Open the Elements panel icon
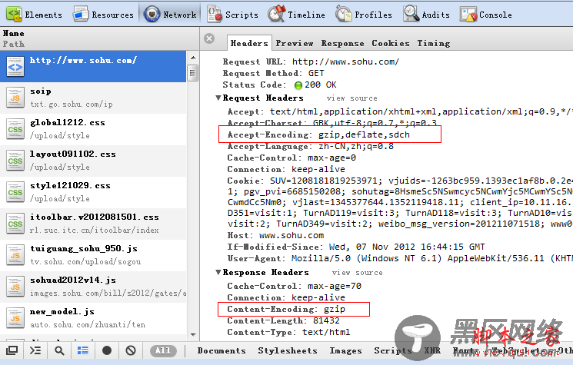This screenshot has height=365, width=573. (x=15, y=15)
